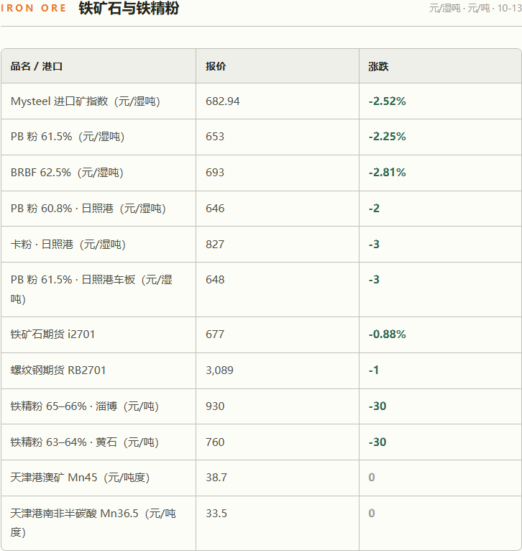Click the -30 change in 黄石 row
This screenshot has height=551, width=522.
tap(377, 442)
